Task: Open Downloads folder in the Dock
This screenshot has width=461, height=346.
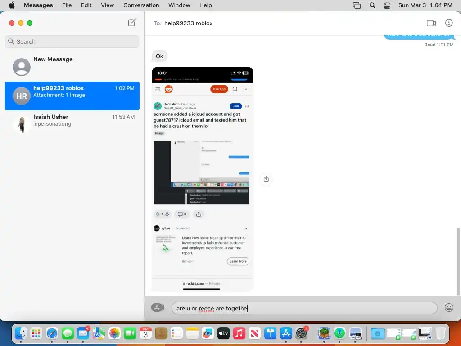Action: (378, 333)
